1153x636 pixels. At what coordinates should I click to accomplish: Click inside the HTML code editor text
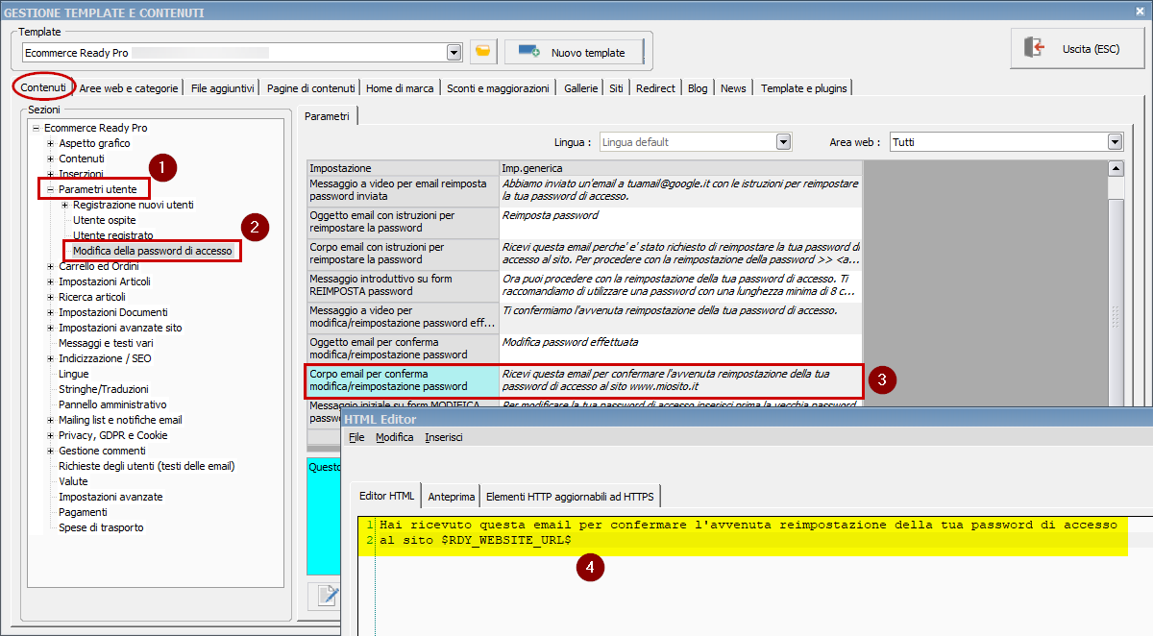(x=748, y=533)
